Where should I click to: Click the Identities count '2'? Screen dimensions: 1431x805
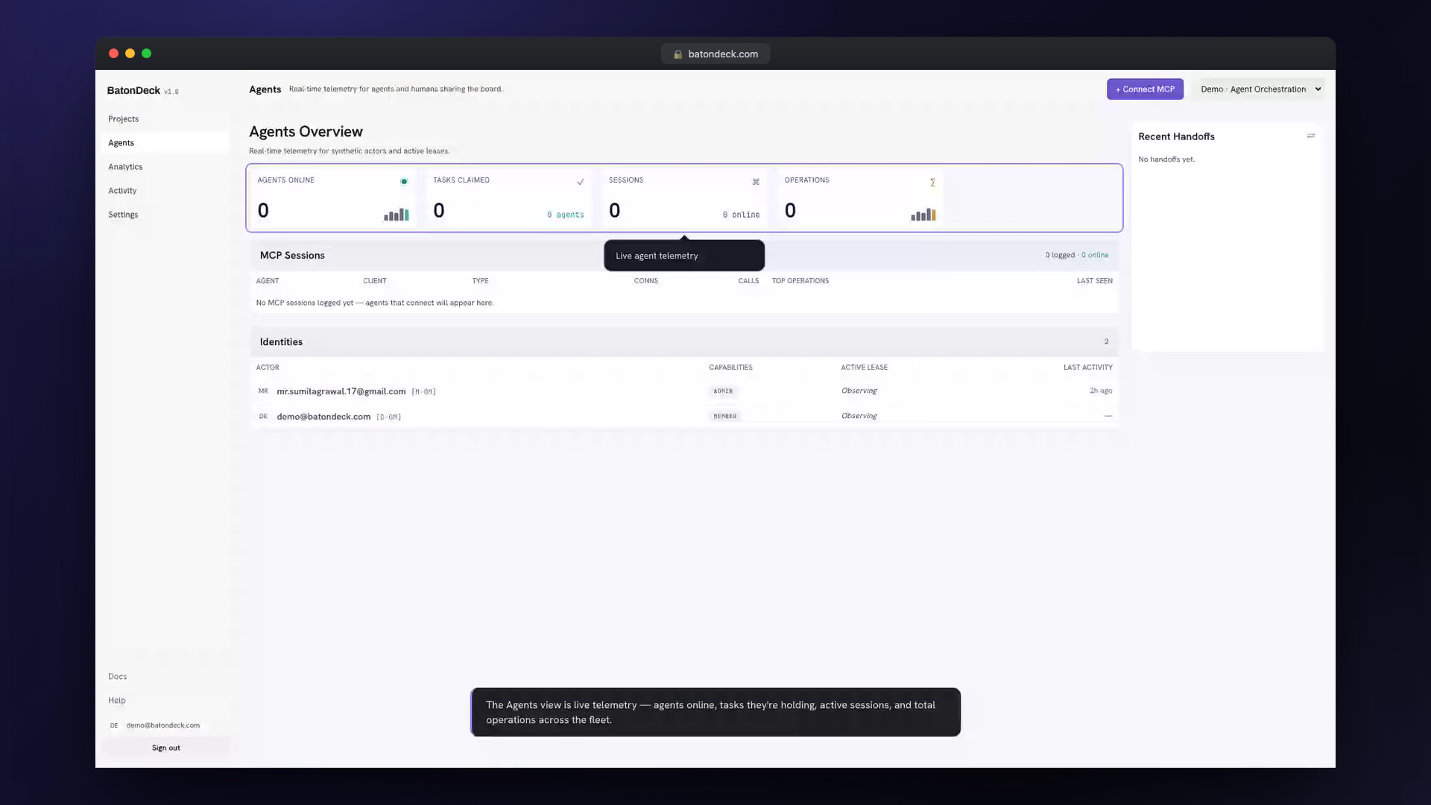1106,342
